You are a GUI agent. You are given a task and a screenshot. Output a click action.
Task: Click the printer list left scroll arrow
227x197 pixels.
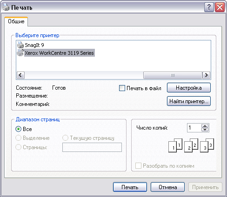(20, 75)
